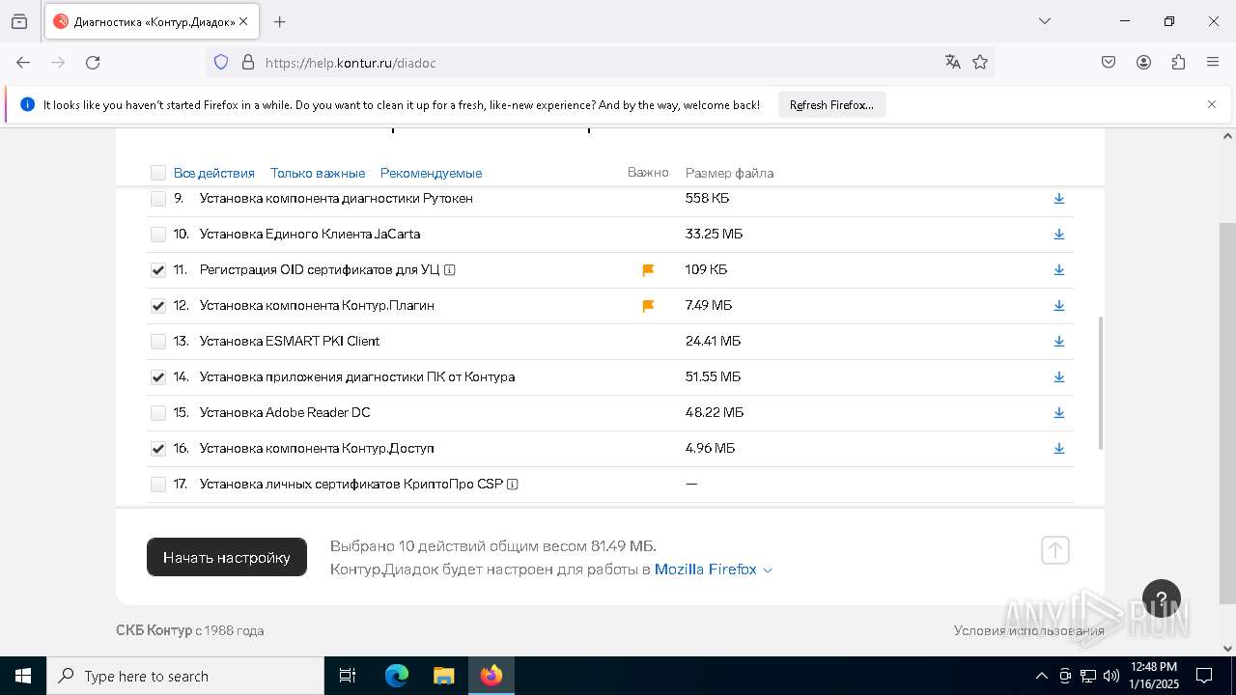Open the Windows Start menu

point(23,676)
